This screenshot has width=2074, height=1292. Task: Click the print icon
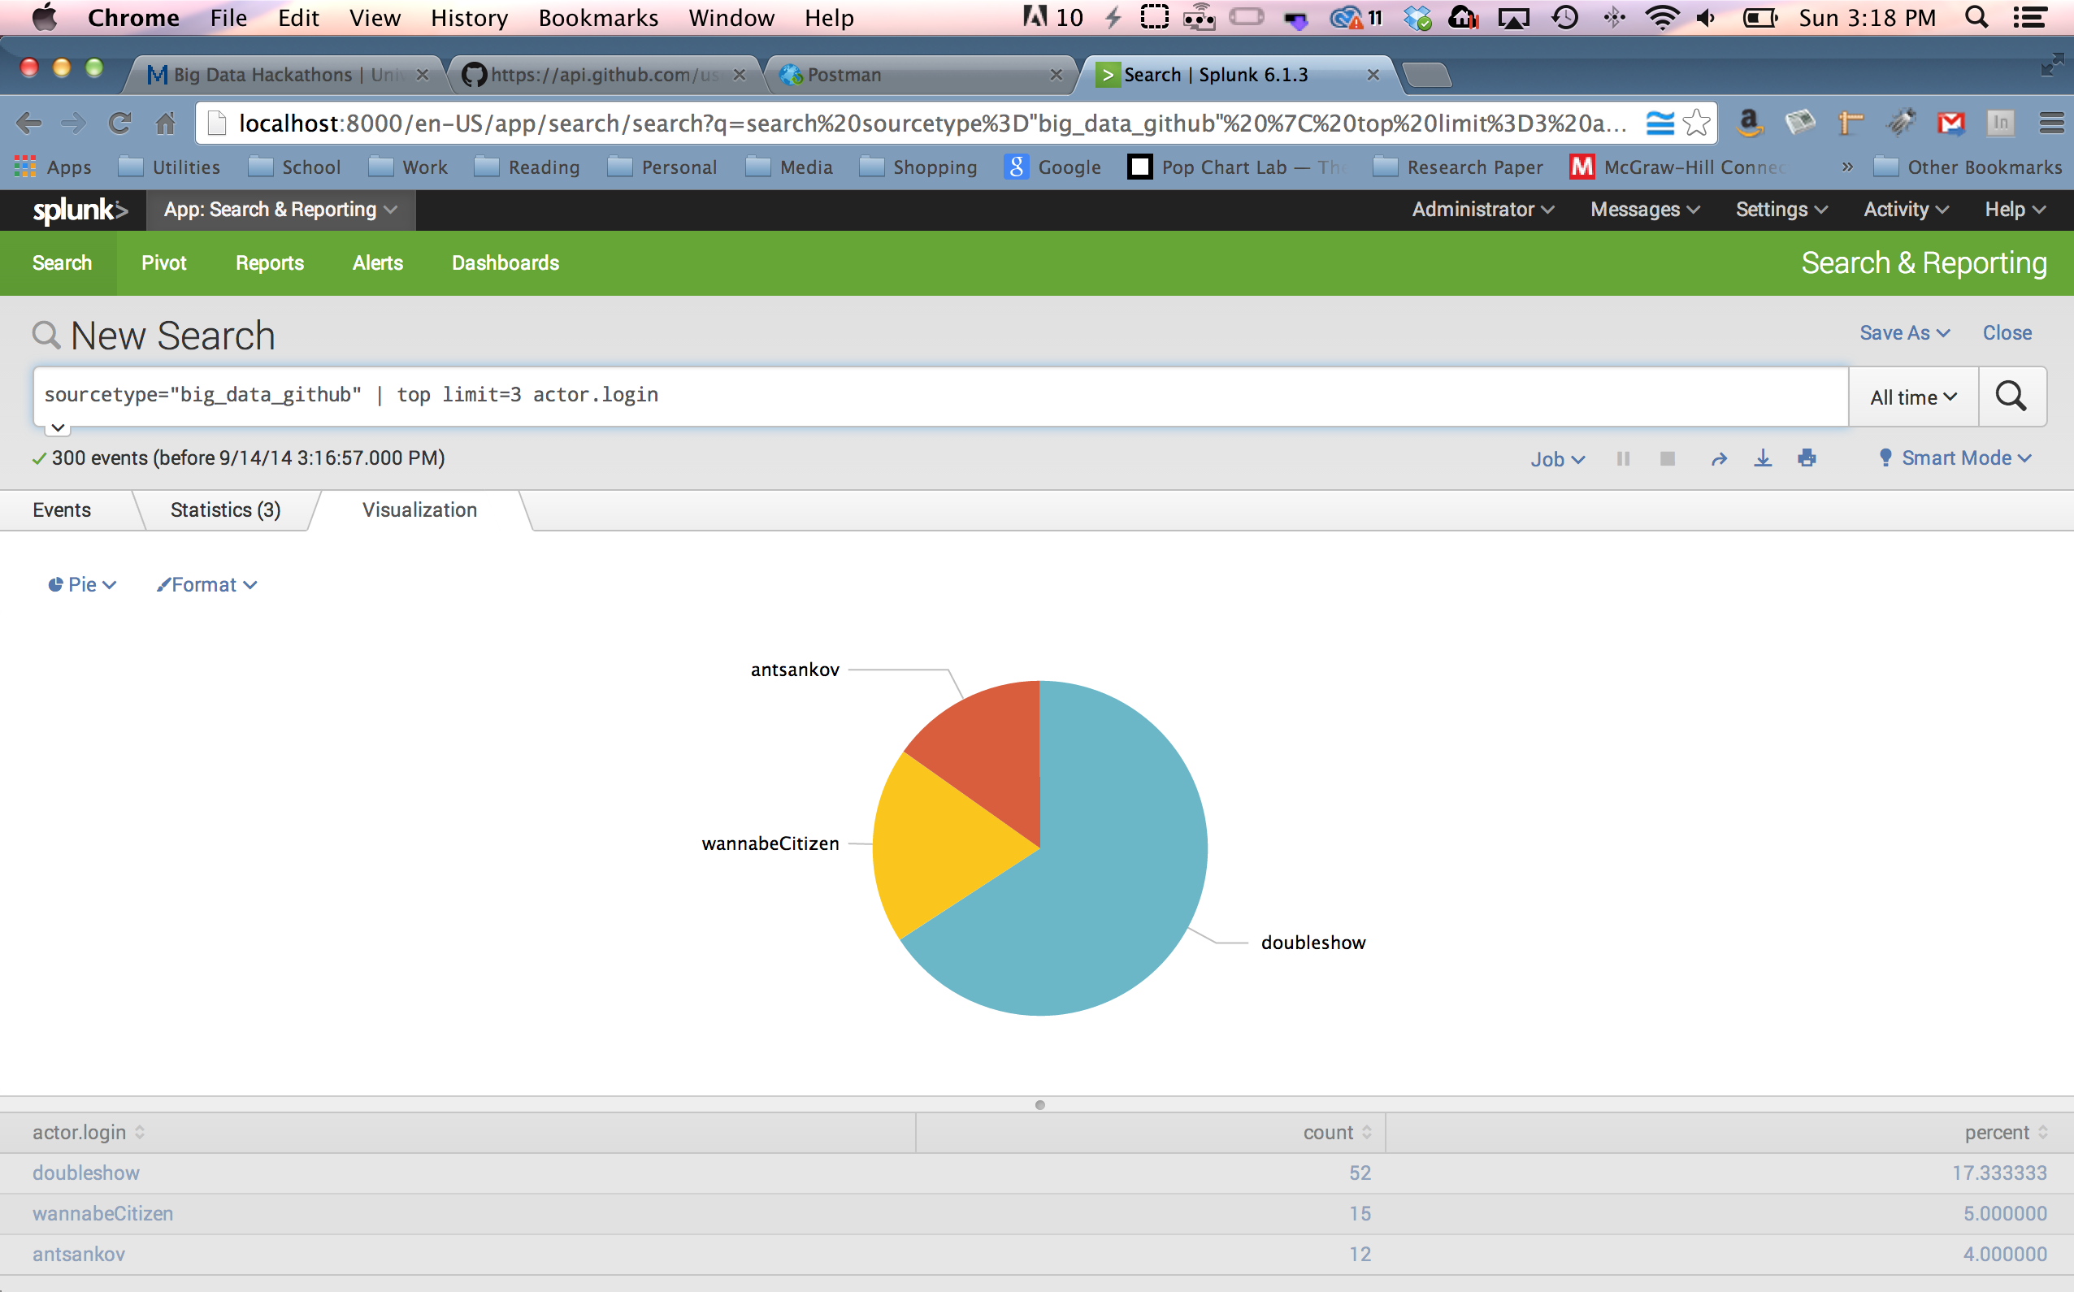[1807, 459]
